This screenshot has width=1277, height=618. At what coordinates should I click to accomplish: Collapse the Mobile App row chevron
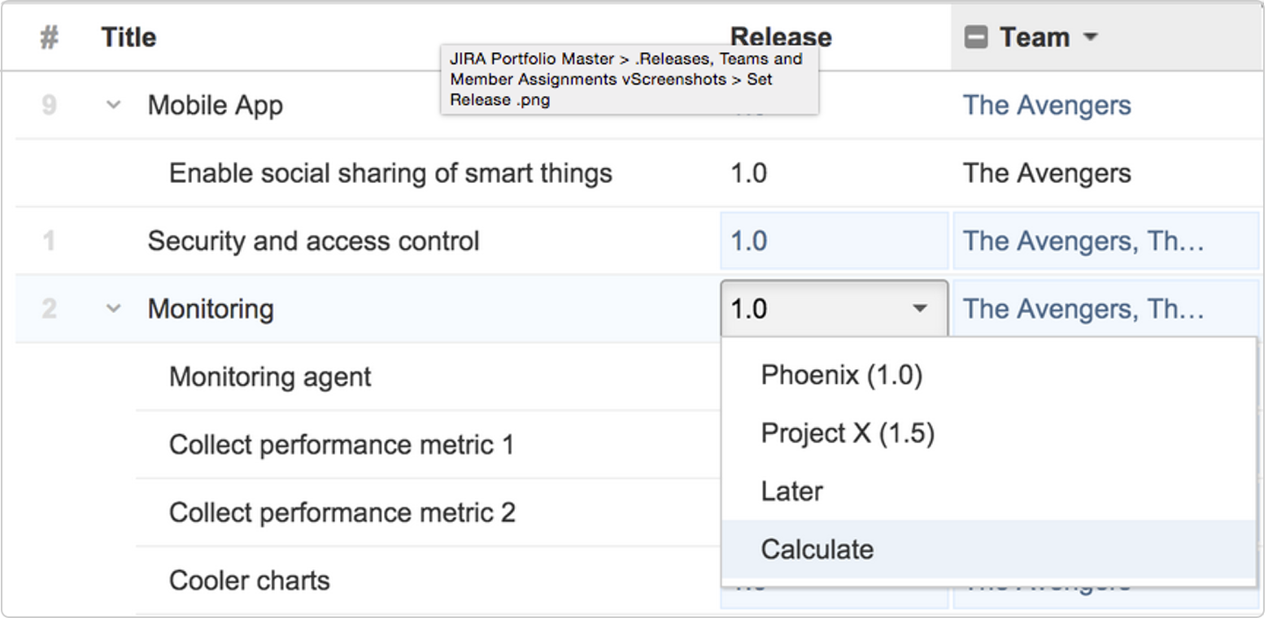tap(113, 105)
